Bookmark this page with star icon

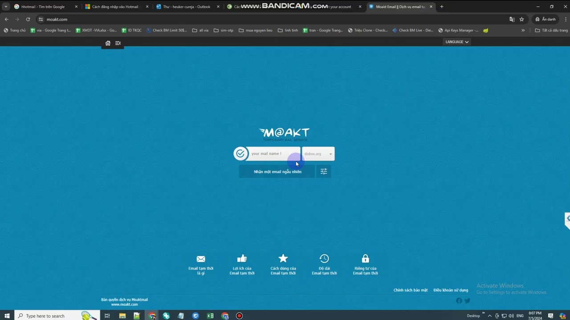click(x=521, y=19)
